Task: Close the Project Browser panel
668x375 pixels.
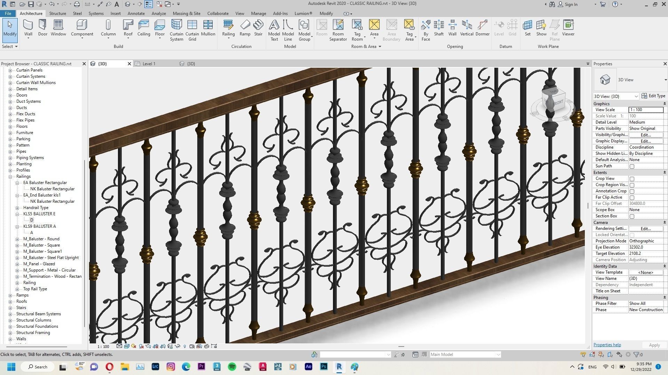Action: [84, 64]
